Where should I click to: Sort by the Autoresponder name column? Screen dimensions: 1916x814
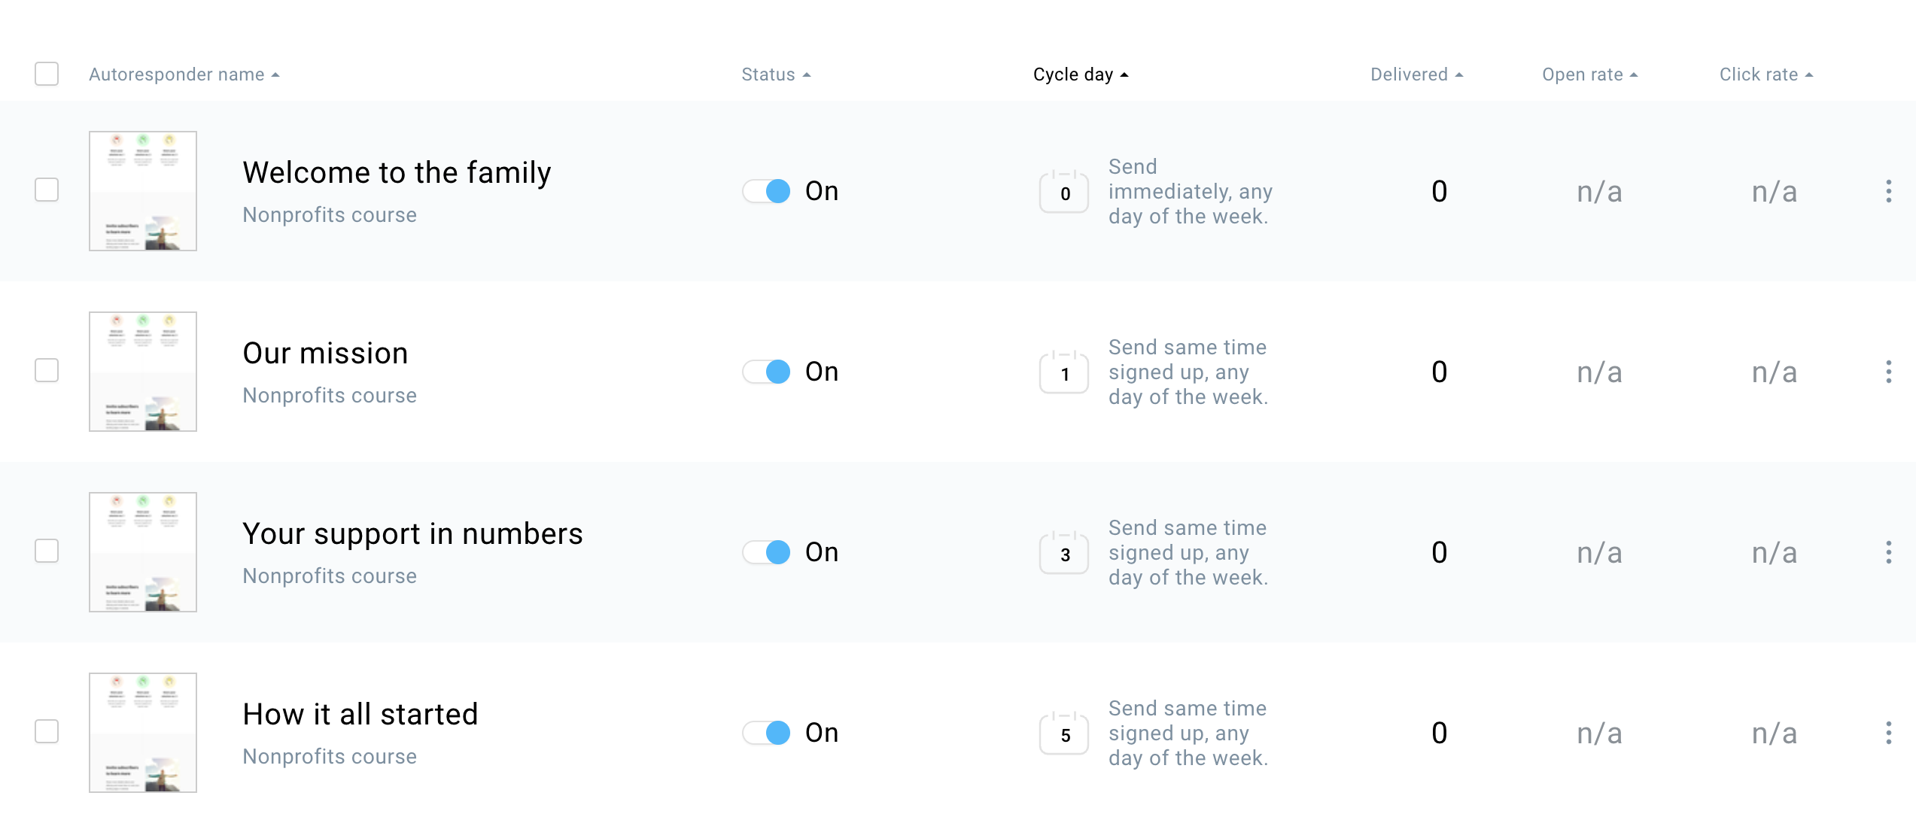(276, 74)
